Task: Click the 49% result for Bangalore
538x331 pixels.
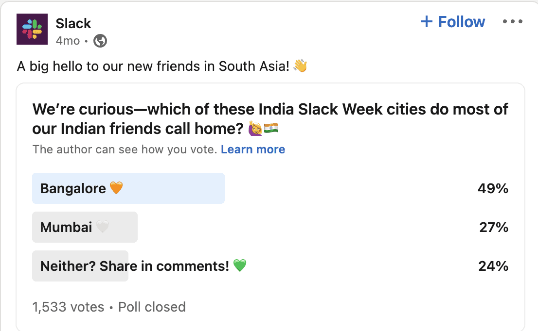Action: tap(493, 188)
